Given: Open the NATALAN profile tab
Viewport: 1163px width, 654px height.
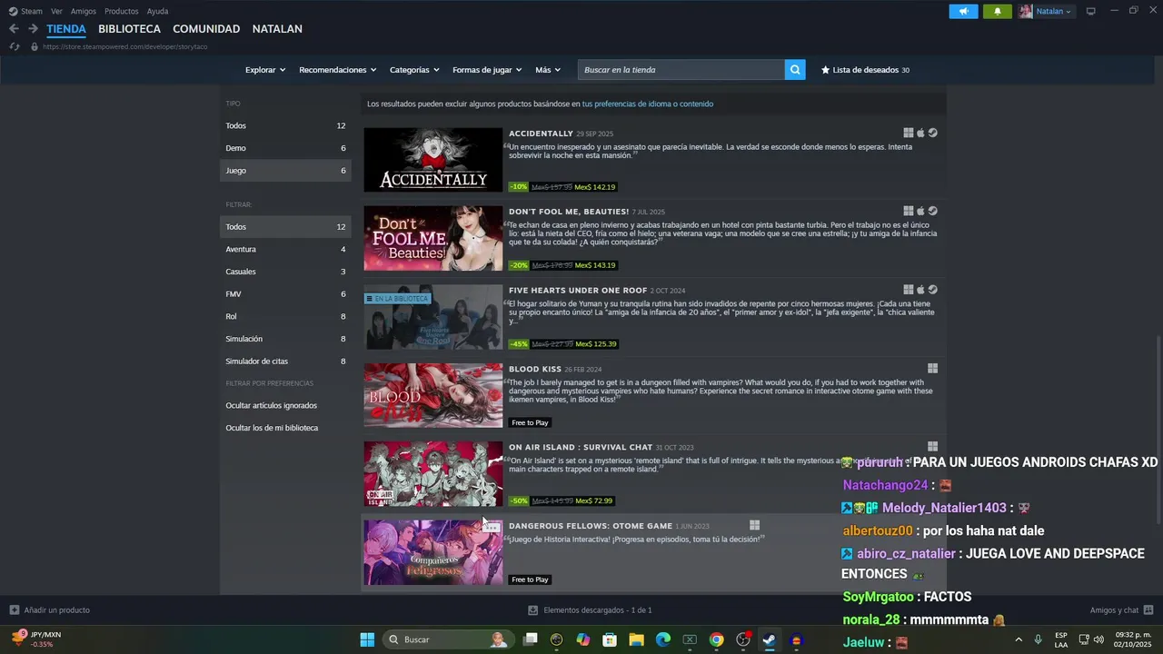Looking at the screenshot, I should point(277,29).
